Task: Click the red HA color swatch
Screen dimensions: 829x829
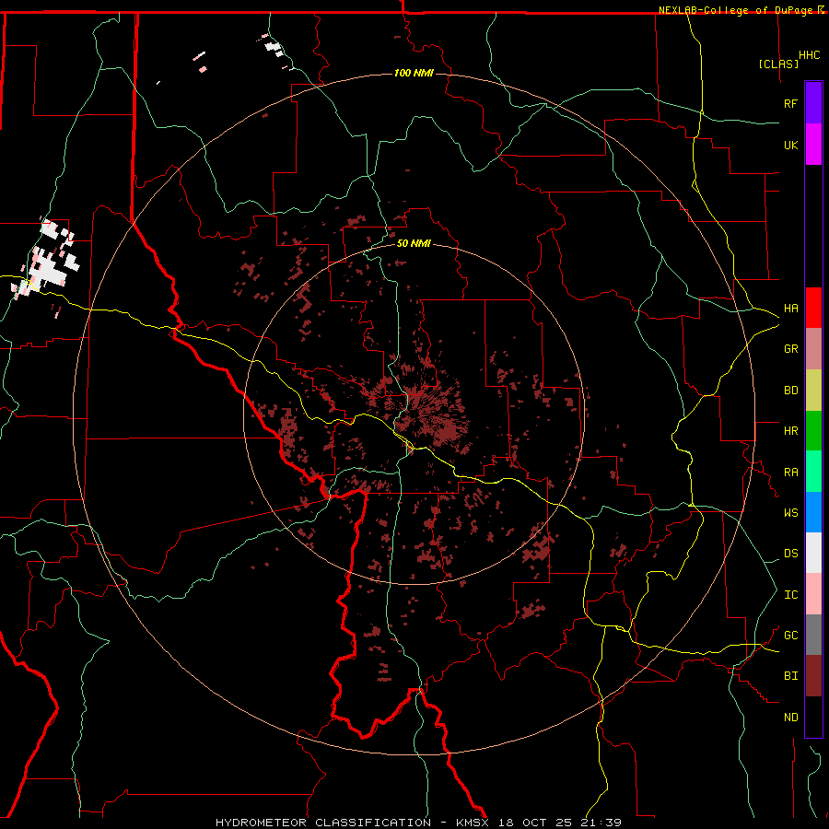Action: [813, 308]
